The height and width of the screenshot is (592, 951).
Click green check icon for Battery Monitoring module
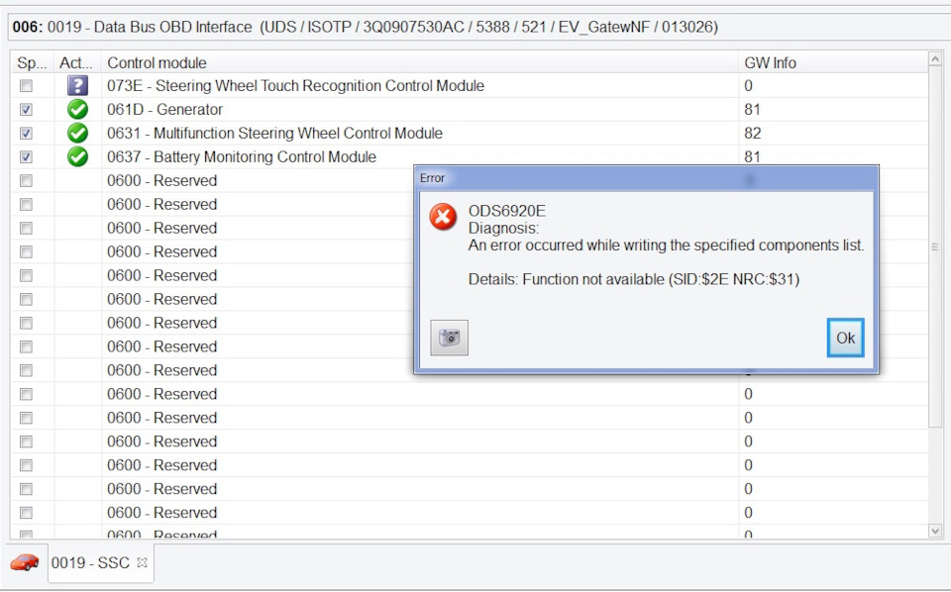77,156
